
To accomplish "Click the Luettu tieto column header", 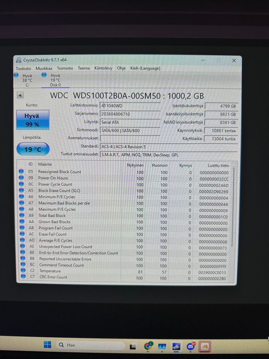I will (x=218, y=165).
